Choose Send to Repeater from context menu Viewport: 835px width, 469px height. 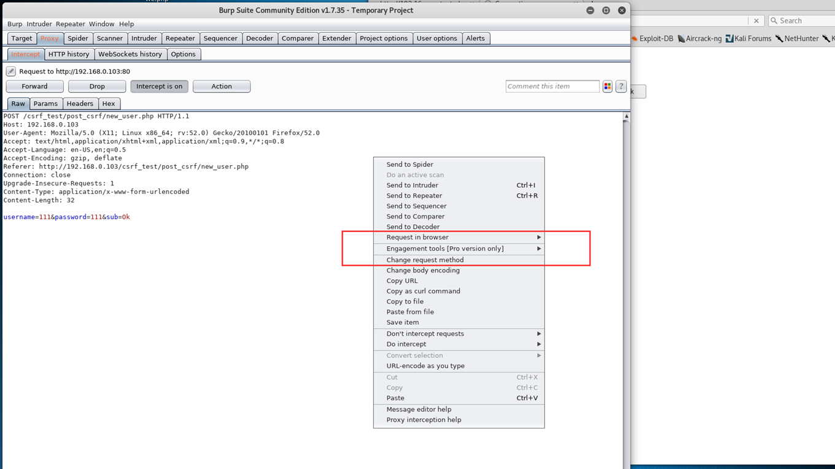pyautogui.click(x=459, y=196)
